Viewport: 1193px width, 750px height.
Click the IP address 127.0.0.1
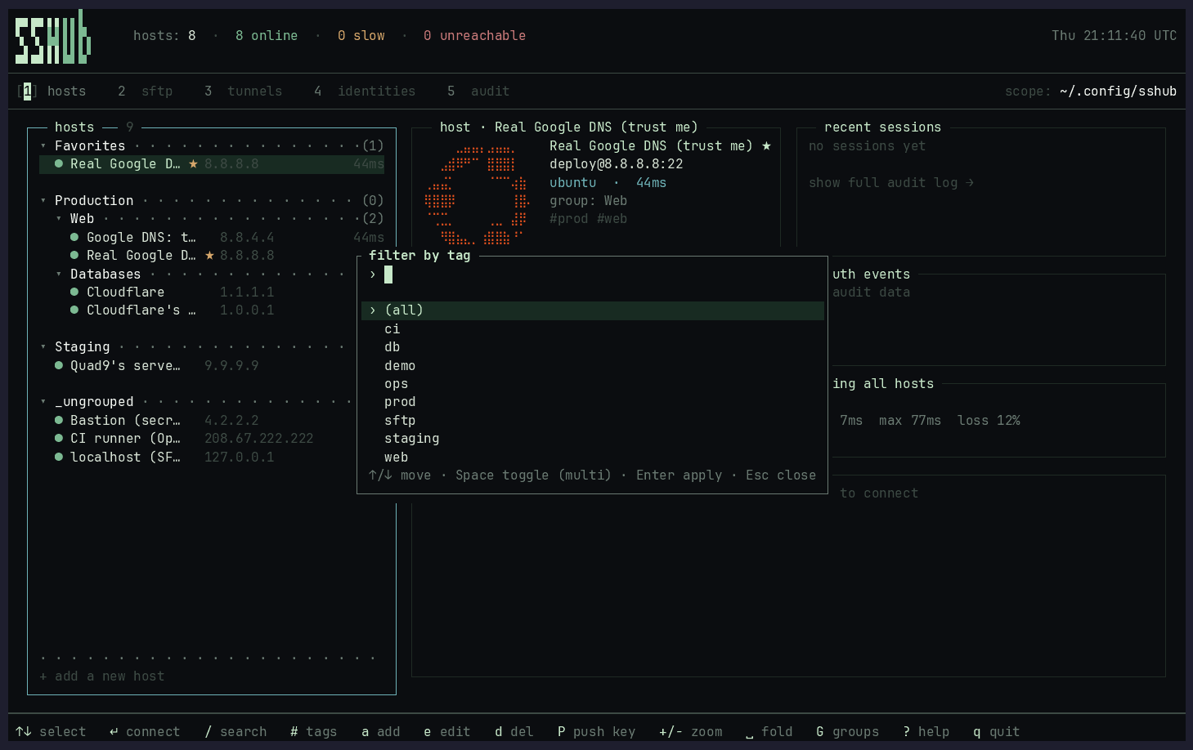(240, 457)
